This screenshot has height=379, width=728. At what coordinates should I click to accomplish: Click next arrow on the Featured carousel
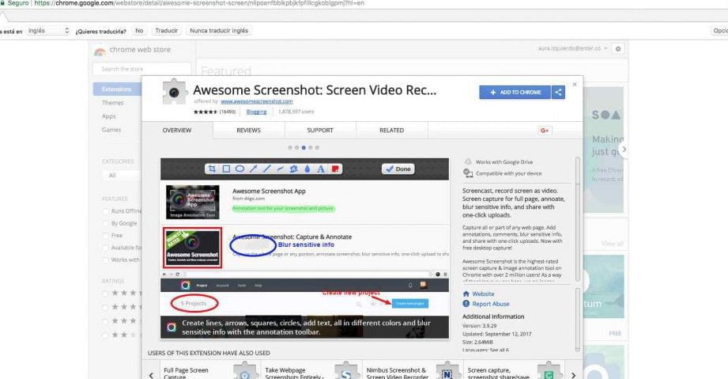click(624, 150)
